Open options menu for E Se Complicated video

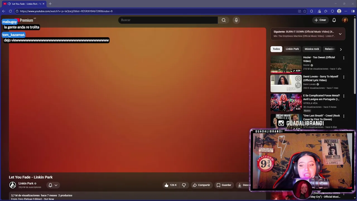point(344,96)
